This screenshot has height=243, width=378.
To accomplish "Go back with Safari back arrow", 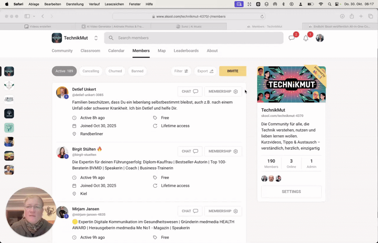I will [x=43, y=16].
